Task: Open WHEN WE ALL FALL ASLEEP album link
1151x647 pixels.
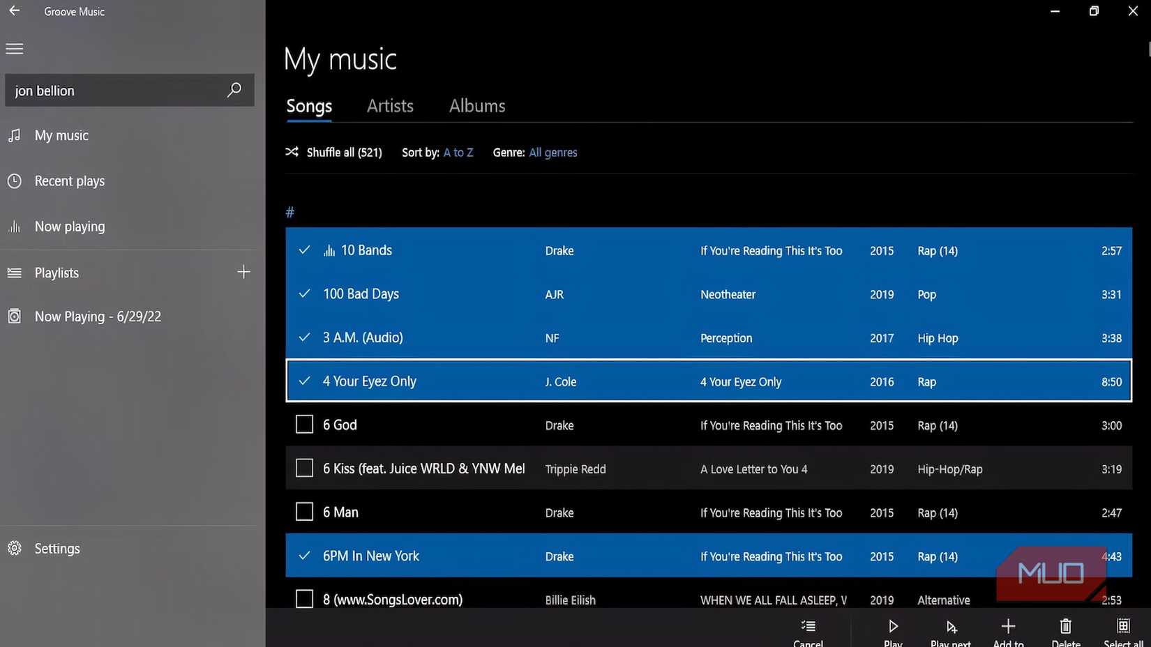Action: (774, 600)
